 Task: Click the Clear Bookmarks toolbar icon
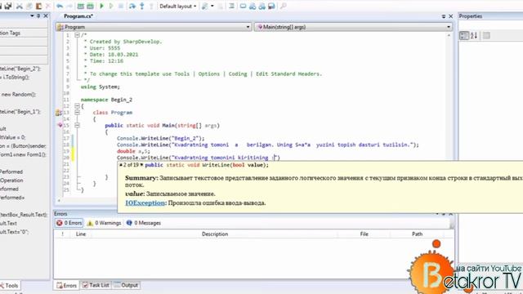271,6
